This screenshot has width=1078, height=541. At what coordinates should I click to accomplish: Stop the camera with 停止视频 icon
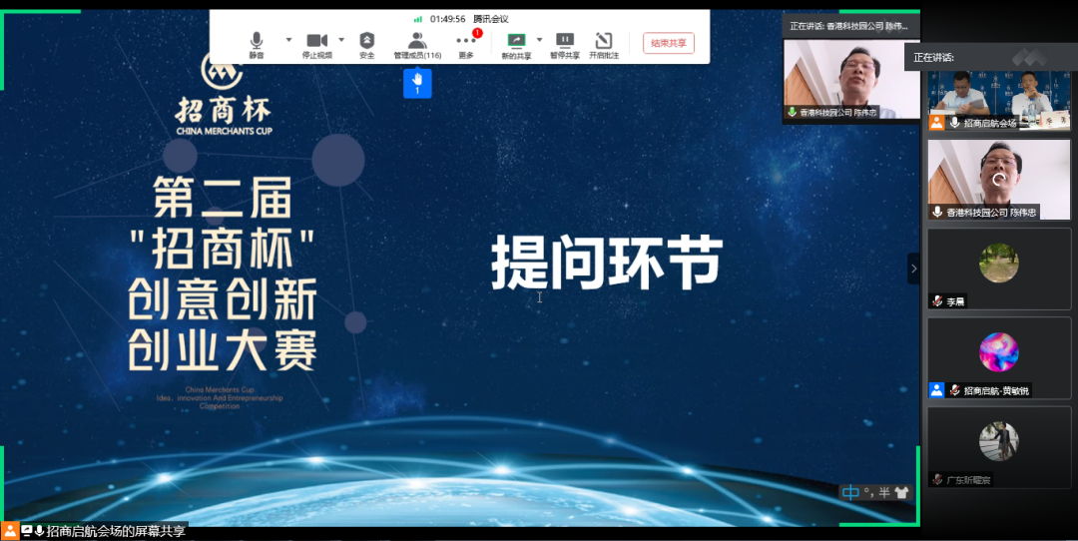[317, 45]
